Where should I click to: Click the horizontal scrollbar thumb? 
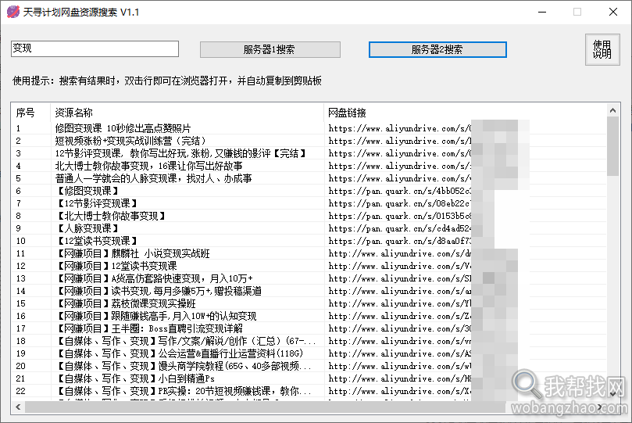[265, 407]
